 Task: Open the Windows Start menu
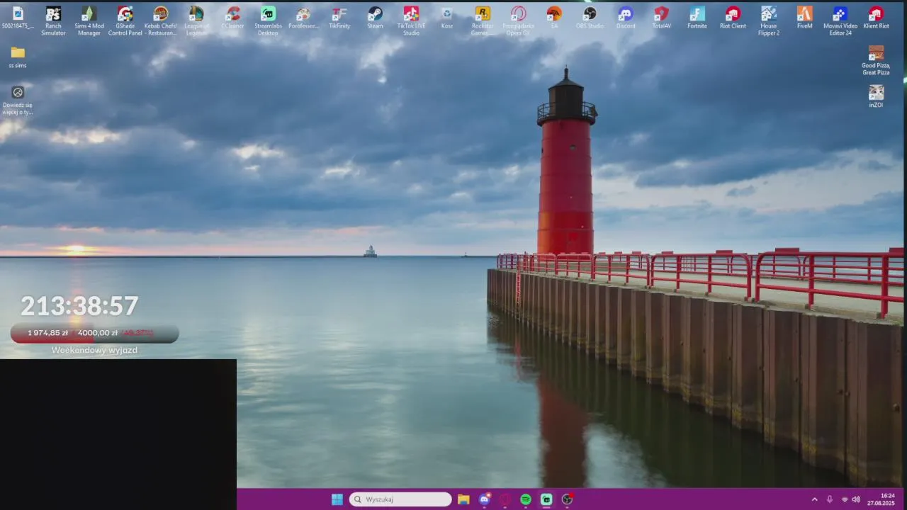click(337, 499)
